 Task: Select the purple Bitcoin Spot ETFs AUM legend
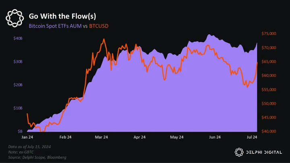click(55, 26)
